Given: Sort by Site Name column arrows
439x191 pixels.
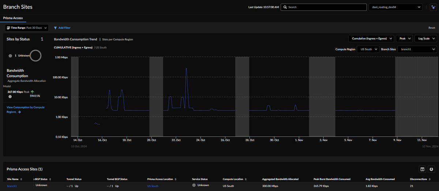Looking at the screenshot, I should tap(21, 179).
